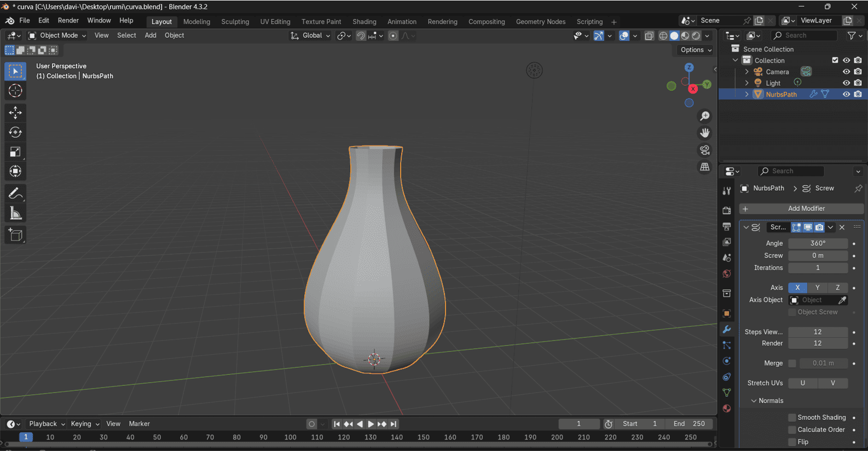Switch to the Geometry Nodes workspace tab
The width and height of the screenshot is (868, 451).
coord(541,22)
